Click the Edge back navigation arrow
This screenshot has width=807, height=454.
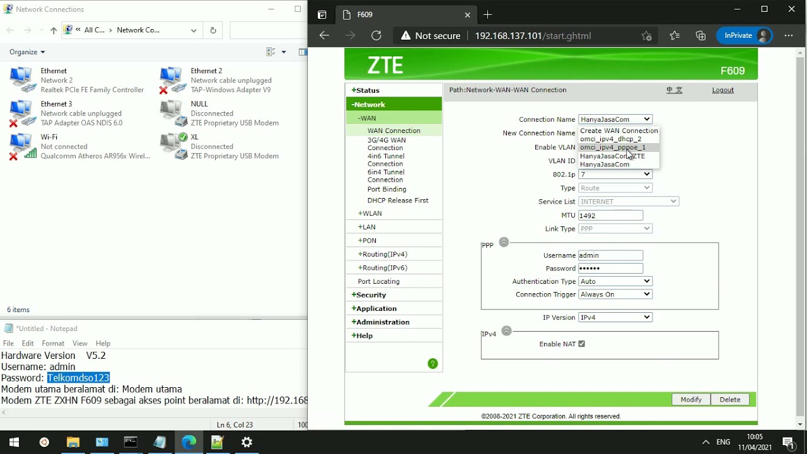(324, 36)
